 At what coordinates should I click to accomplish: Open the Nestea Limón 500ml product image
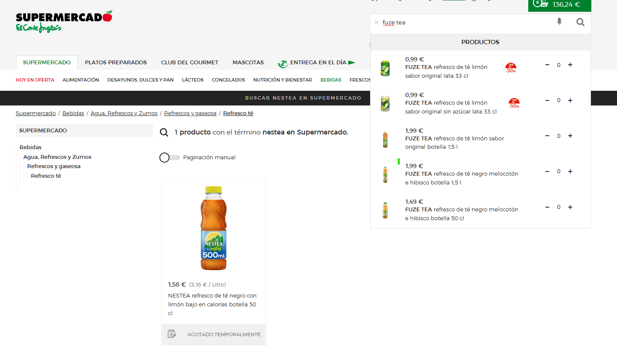coord(214,228)
